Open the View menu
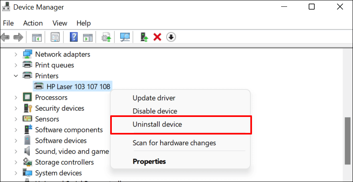Viewport: 353px width, 182px height. pos(60,23)
